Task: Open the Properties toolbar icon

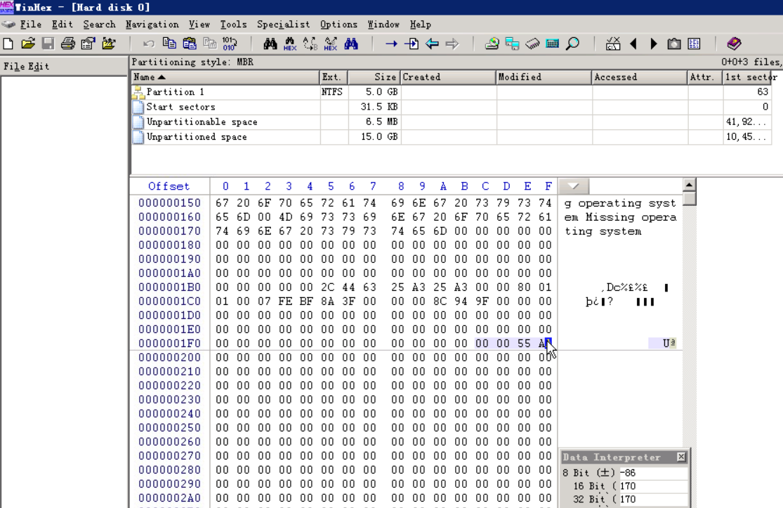Action: [x=88, y=44]
